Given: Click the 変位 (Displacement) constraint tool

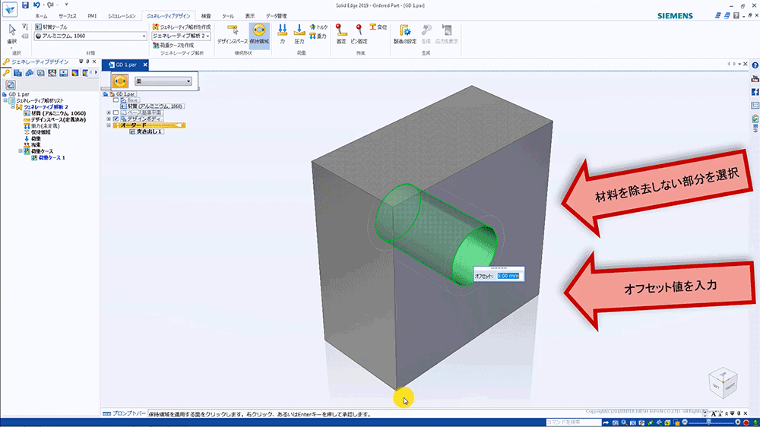Looking at the screenshot, I should [x=378, y=27].
